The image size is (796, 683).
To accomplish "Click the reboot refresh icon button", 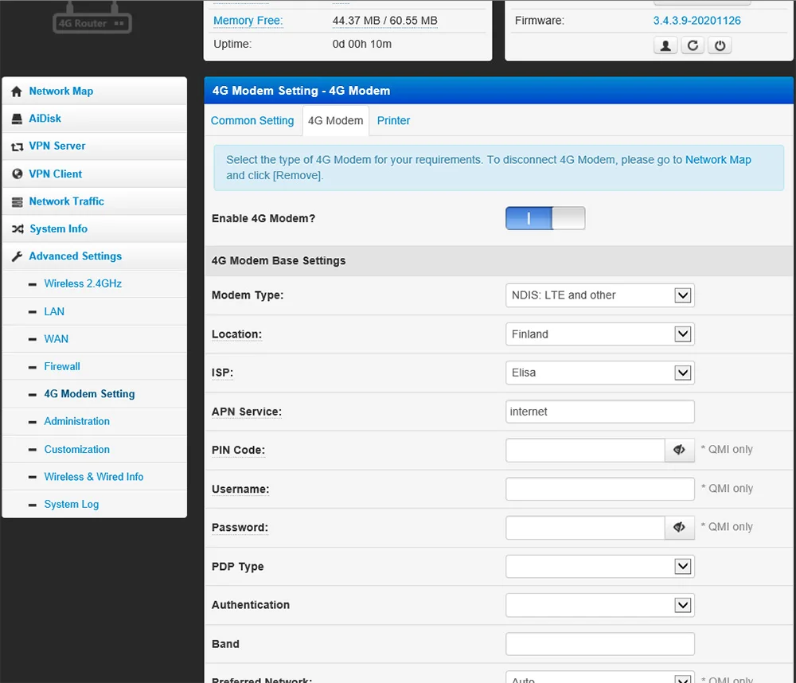I will click(693, 45).
